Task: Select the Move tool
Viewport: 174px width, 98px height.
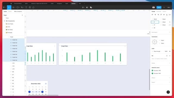Action: pyautogui.click(x=9, y=7)
